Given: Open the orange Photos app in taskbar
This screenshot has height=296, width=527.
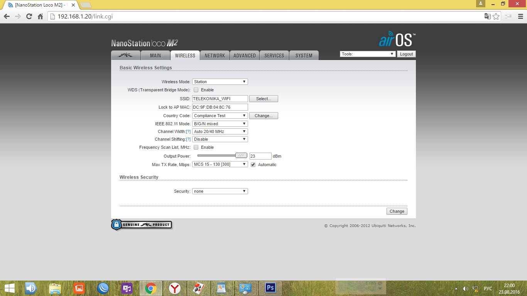Looking at the screenshot, I should pyautogui.click(x=79, y=288).
